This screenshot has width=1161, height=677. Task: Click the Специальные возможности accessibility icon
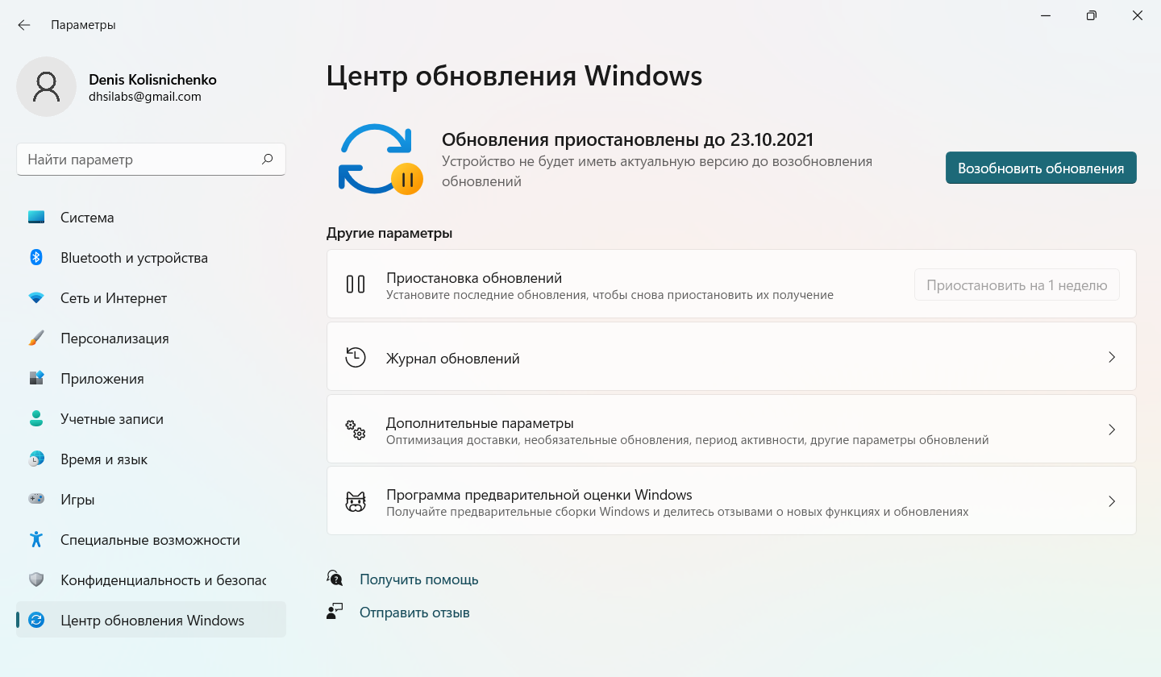(x=36, y=540)
